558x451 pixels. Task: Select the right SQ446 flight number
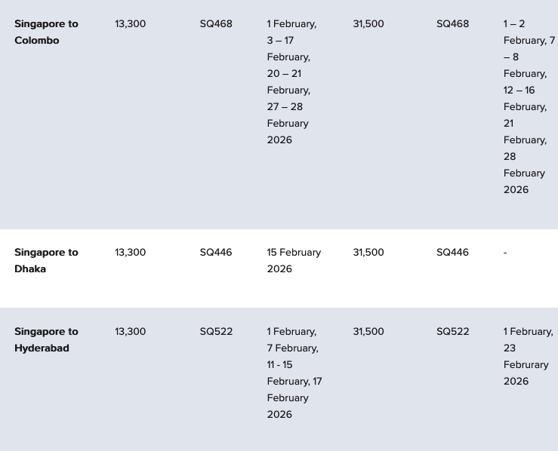pos(452,253)
